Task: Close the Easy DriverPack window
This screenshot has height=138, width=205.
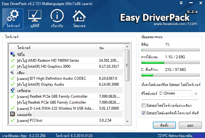Action: coord(201,3)
